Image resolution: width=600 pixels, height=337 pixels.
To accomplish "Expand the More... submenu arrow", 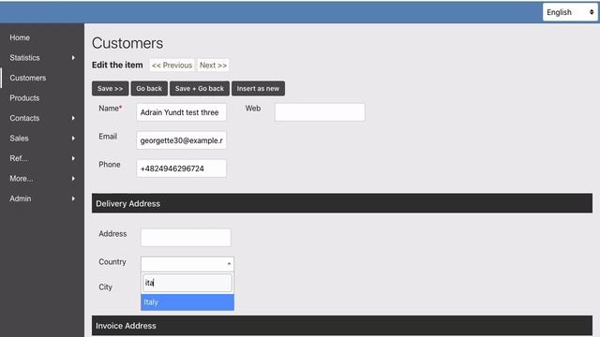I will (x=73, y=179).
